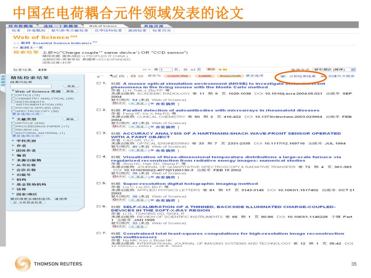Check ARTICLE (434) document type box
The height and width of the screenshot is (278, 371).
(13, 123)
